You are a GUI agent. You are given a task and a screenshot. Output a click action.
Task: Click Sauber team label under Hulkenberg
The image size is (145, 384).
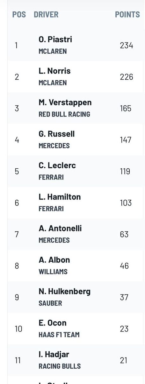[50, 303]
